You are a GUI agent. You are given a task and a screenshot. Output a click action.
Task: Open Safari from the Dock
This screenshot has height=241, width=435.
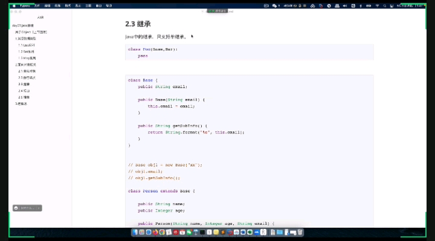[x=149, y=232]
